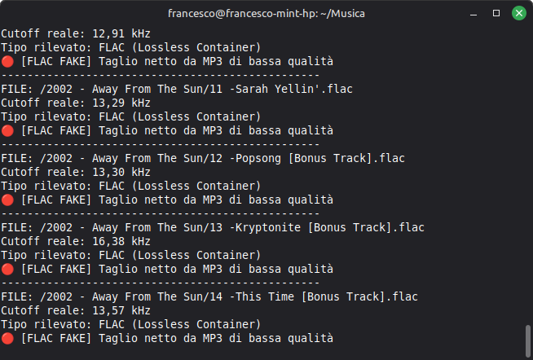Image resolution: width=533 pixels, height=360 pixels.
Task: Click the red circle icon for the Kryptonite result
Action: (x=7, y=270)
